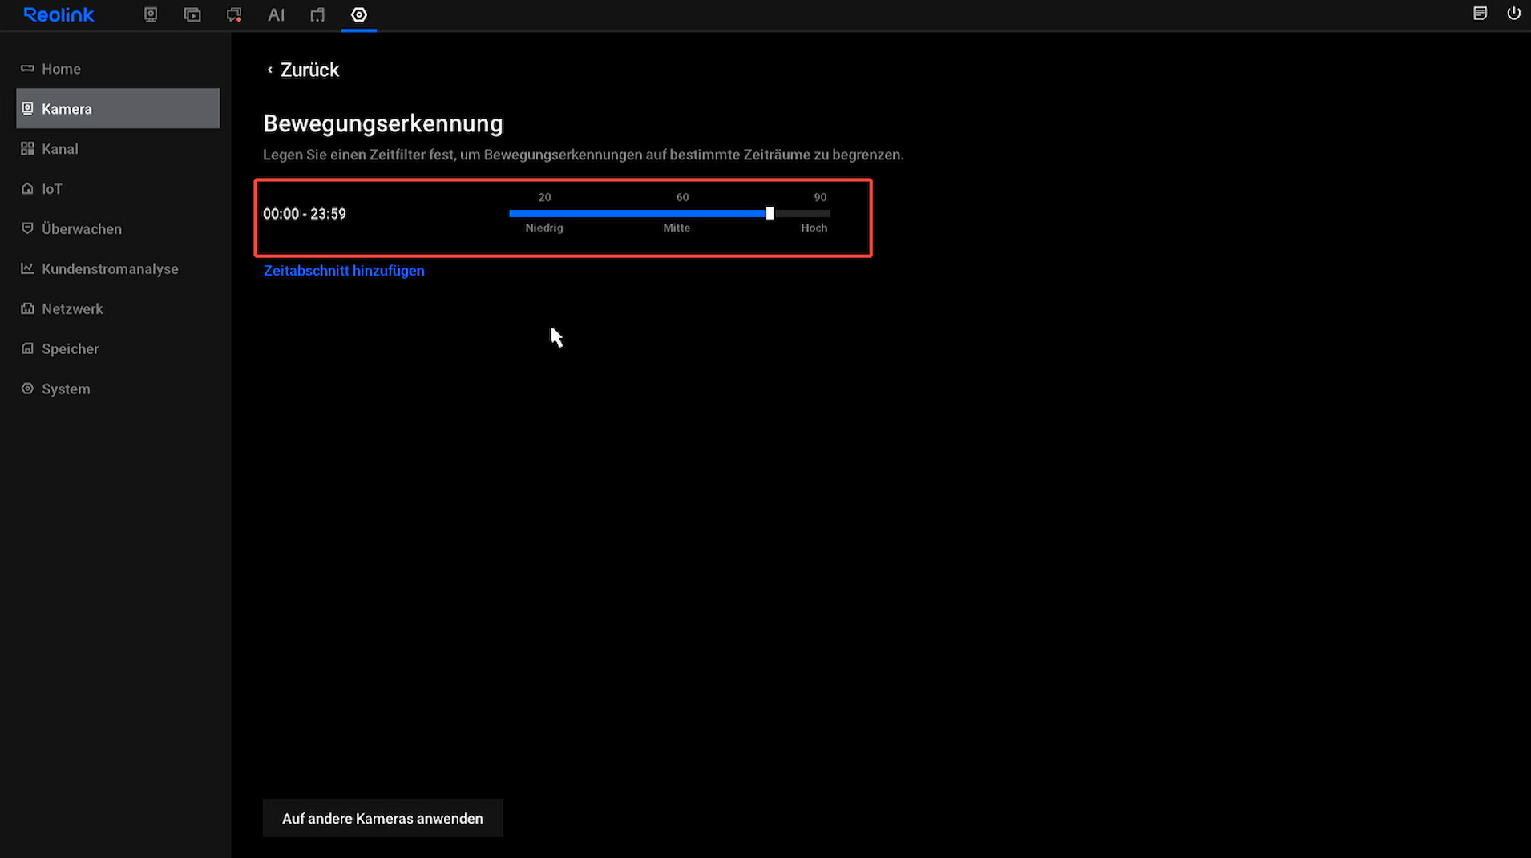Click Zeitabschnitt hinzufügen link
The height and width of the screenshot is (858, 1531).
pyautogui.click(x=344, y=271)
